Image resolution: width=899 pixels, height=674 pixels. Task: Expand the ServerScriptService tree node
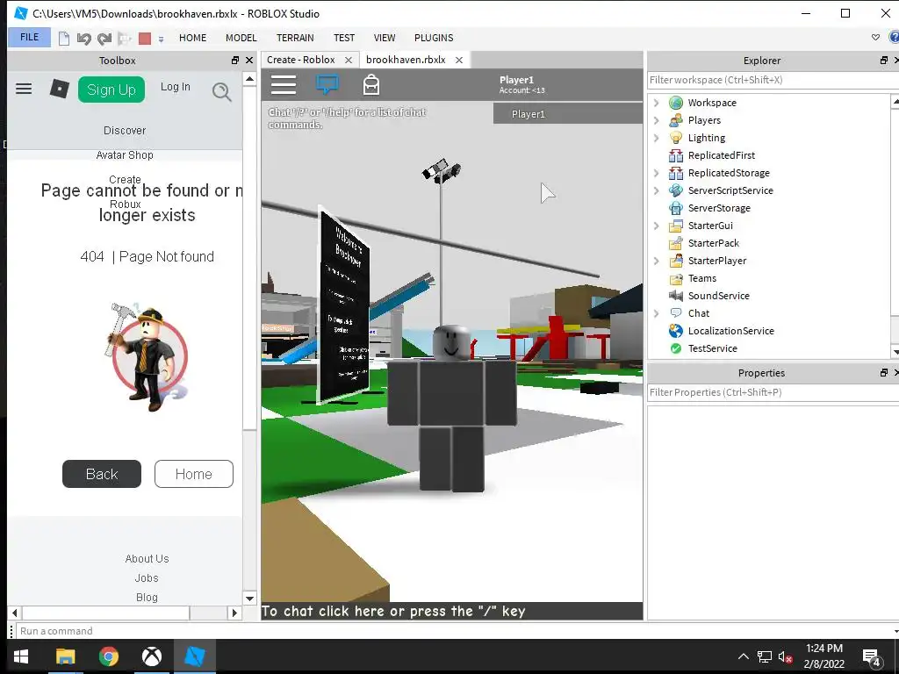point(657,190)
